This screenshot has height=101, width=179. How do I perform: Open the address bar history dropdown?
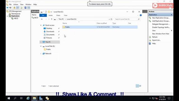(109, 19)
